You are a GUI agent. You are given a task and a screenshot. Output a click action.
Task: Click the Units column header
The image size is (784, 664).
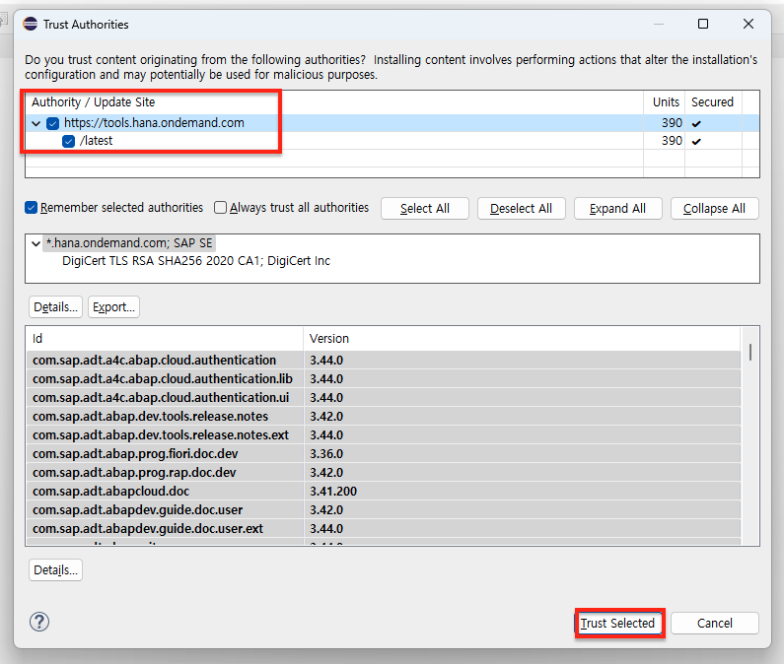click(664, 101)
